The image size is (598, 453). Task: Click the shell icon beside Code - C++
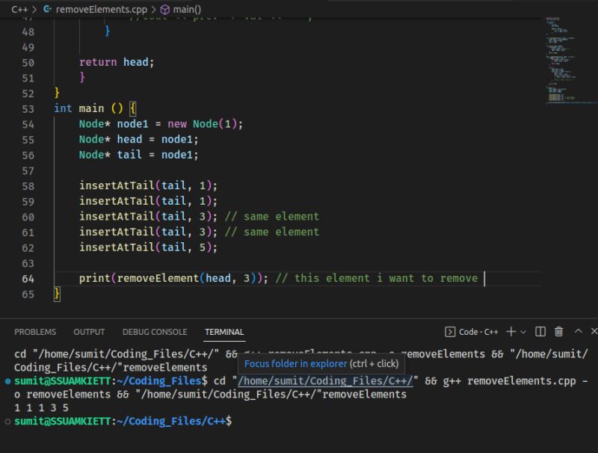[449, 331]
